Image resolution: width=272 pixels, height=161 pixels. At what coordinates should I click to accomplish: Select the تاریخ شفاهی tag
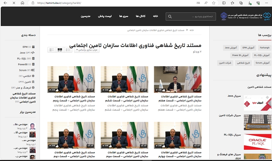click(x=243, y=63)
